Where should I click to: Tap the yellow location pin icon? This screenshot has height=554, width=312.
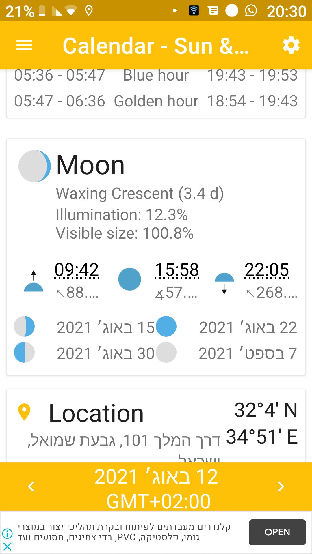click(x=24, y=412)
